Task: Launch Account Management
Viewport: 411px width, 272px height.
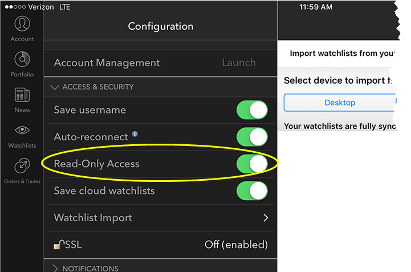Action: coord(239,62)
